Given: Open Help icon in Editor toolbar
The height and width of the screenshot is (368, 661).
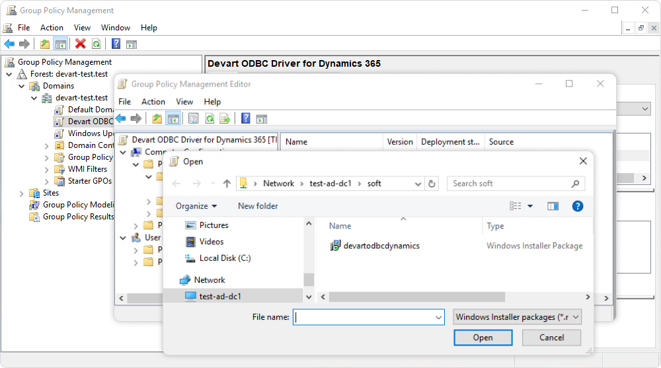Looking at the screenshot, I should coord(246,118).
